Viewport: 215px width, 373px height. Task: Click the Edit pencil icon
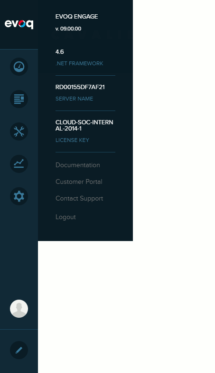pyautogui.click(x=19, y=350)
